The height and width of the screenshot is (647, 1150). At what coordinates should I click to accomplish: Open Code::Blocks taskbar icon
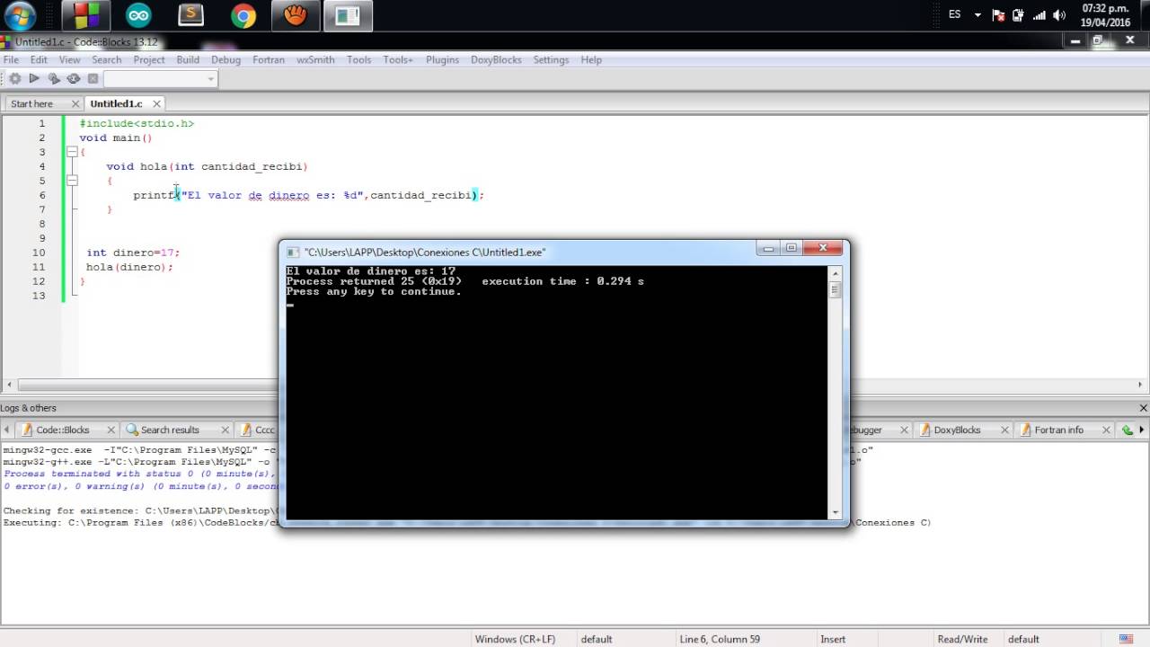(x=86, y=15)
